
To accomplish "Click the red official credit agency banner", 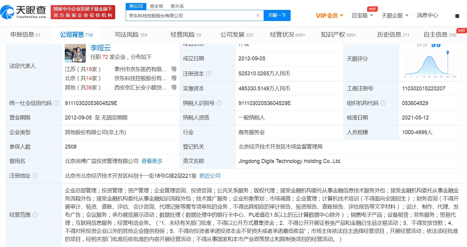I will click(x=83, y=12).
